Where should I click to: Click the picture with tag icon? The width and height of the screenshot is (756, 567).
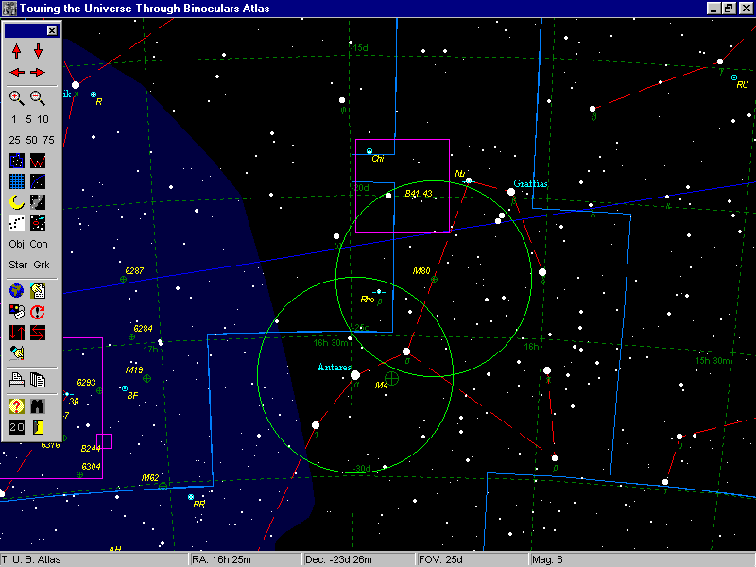(x=17, y=312)
